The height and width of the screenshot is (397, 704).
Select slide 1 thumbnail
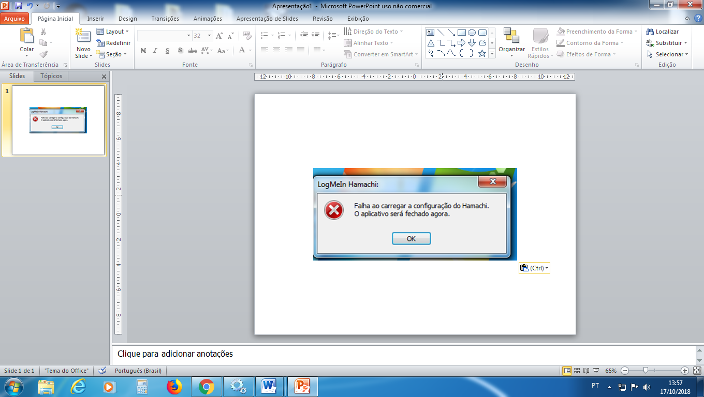[x=58, y=120]
